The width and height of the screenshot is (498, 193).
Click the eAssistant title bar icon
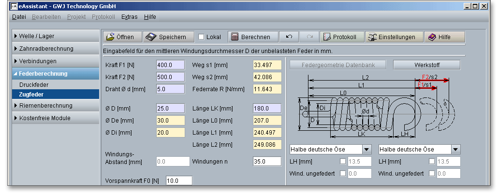click(14, 6)
